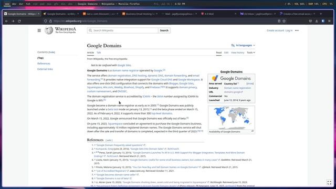Open the Google Workspace link
This screenshot has height=189, width=336.
[189, 79]
